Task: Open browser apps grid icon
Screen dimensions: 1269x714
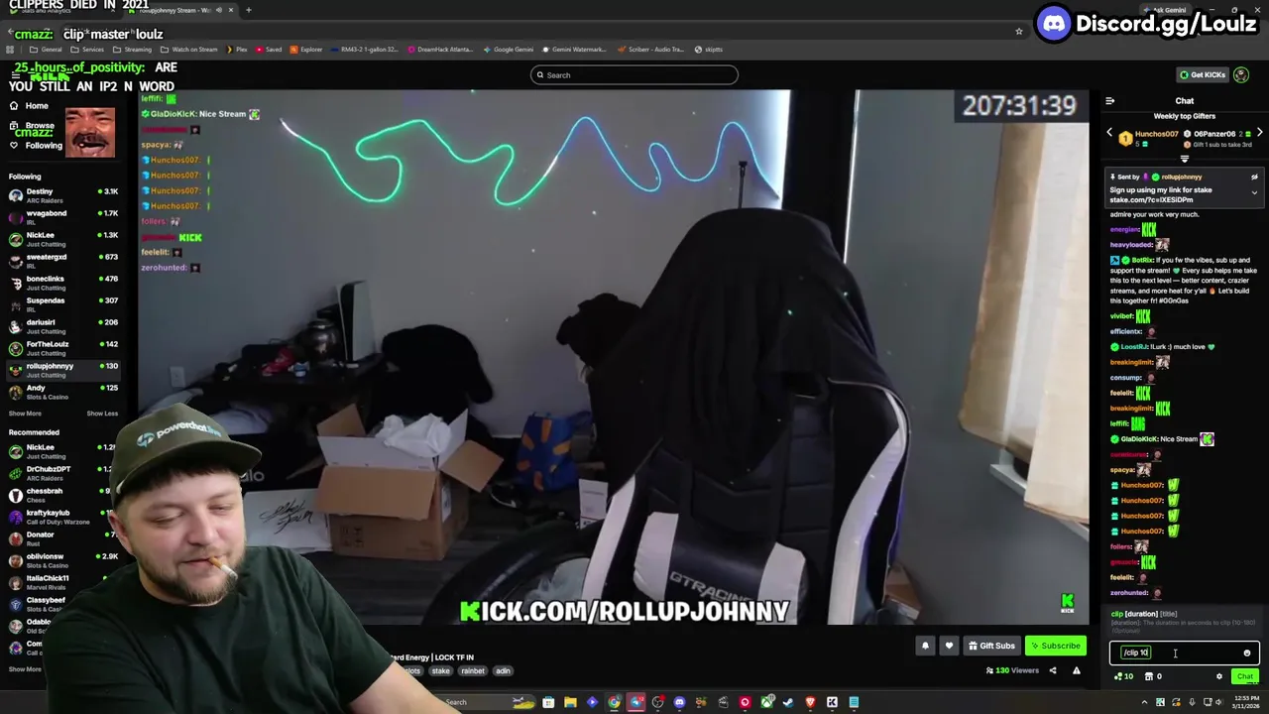Action: [x=10, y=50]
